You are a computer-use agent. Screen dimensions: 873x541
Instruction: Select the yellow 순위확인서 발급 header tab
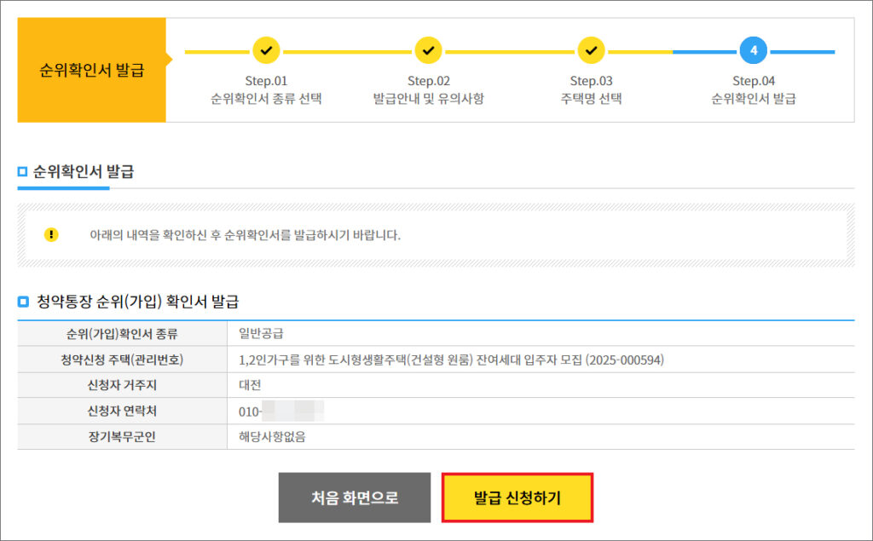92,70
